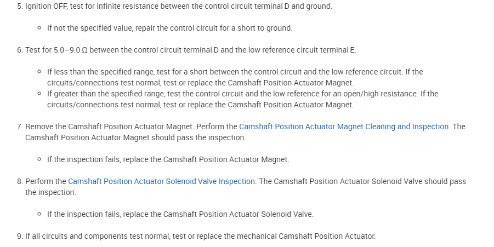Click the "If greater than the specified range" bullet
This screenshot has height=247, width=494.
tap(242, 94)
